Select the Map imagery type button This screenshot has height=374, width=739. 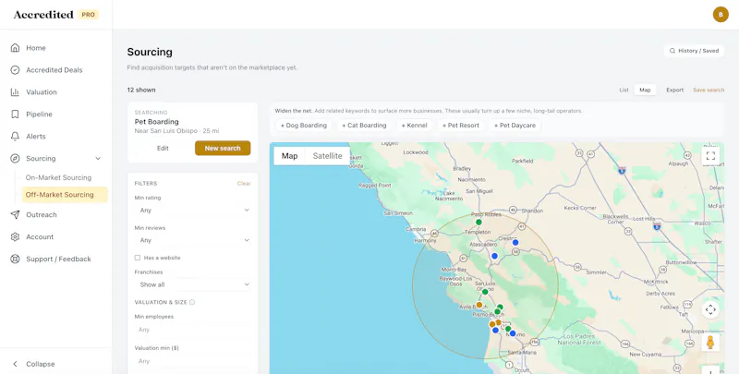pyautogui.click(x=289, y=156)
